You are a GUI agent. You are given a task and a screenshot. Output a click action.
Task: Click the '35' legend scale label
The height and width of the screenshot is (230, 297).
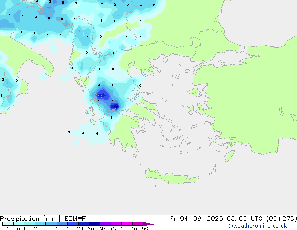112,228
